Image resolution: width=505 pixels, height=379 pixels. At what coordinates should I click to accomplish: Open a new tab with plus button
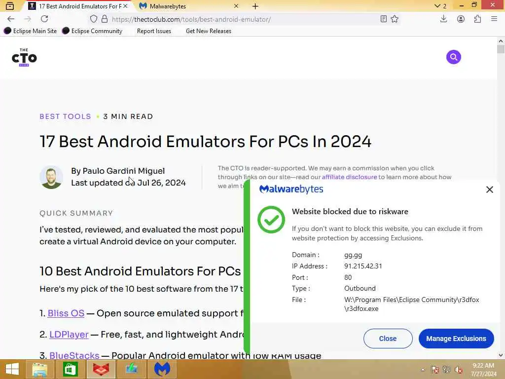[255, 6]
